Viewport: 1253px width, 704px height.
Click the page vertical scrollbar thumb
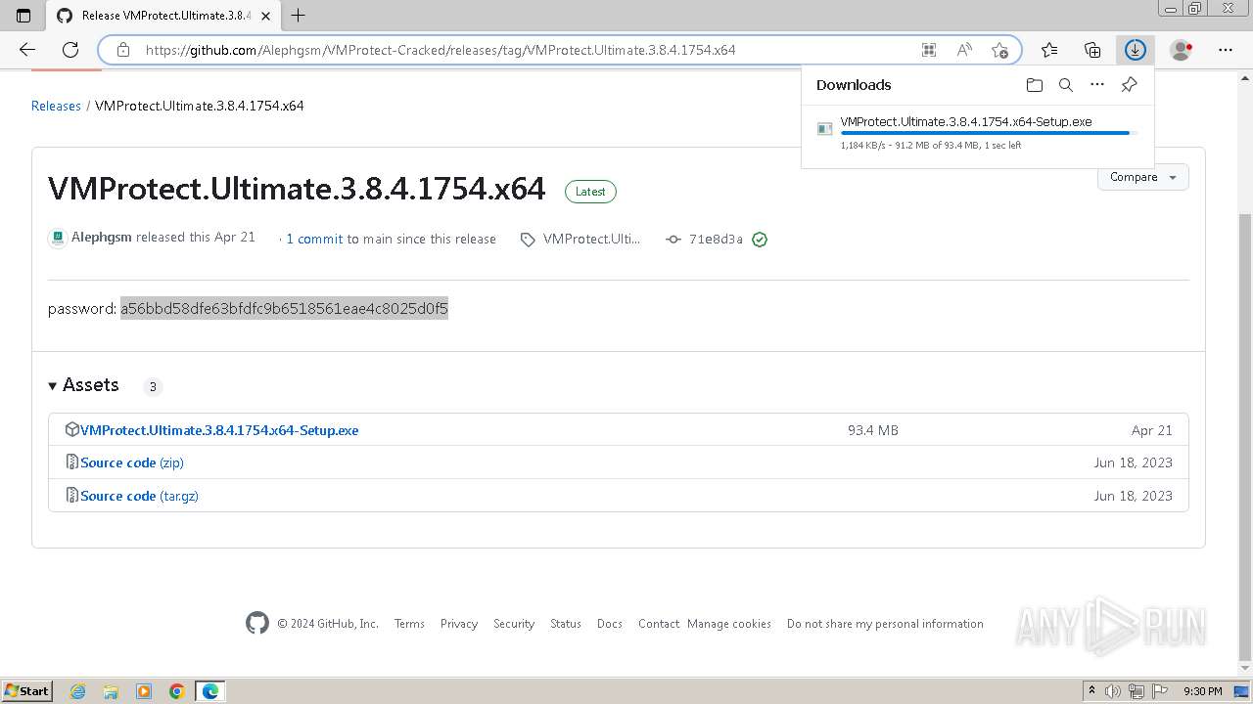pos(1244,435)
